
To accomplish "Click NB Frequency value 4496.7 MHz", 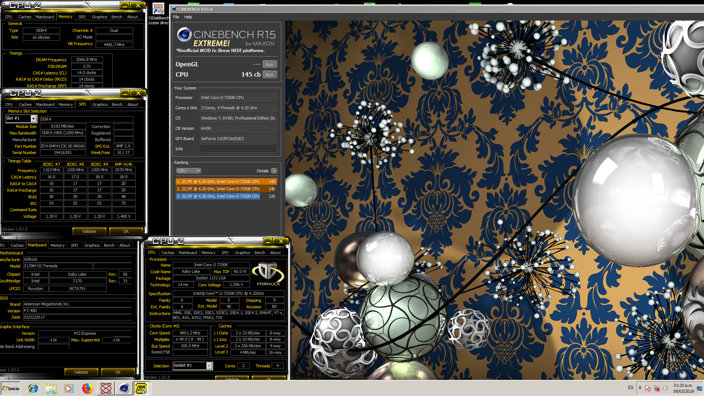I will pyautogui.click(x=114, y=45).
